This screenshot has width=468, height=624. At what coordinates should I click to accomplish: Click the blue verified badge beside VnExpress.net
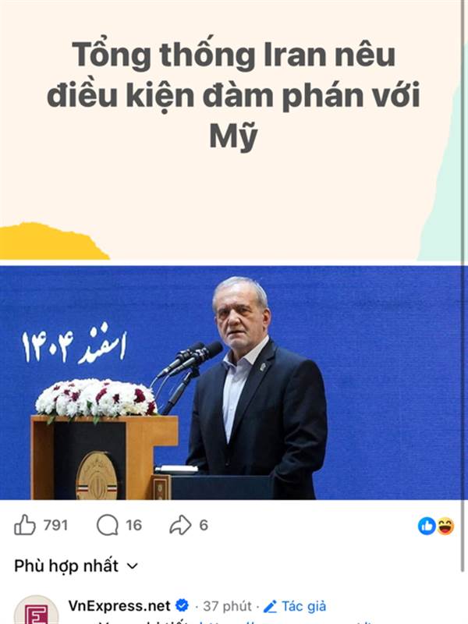[183, 606]
